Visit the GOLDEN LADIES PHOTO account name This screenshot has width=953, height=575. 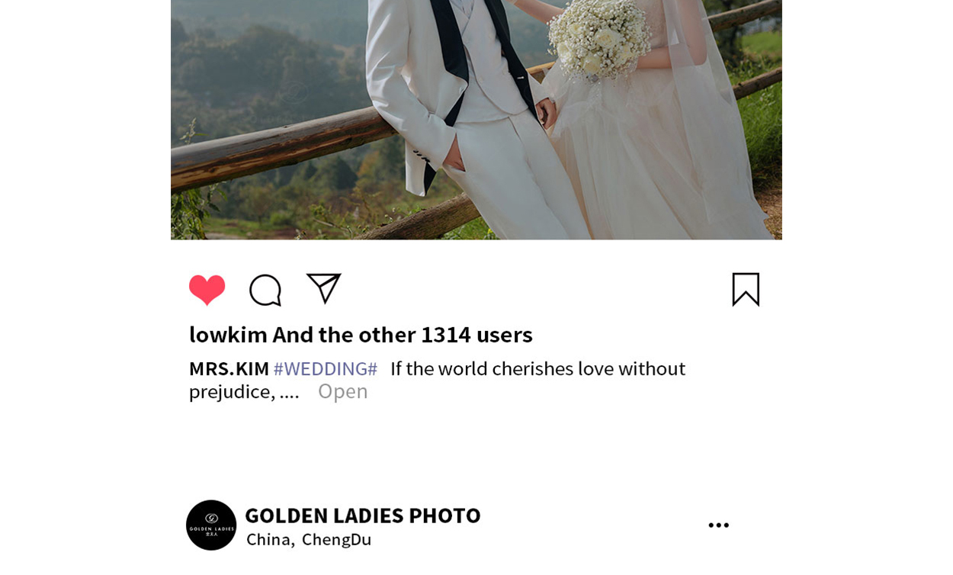pyautogui.click(x=363, y=516)
